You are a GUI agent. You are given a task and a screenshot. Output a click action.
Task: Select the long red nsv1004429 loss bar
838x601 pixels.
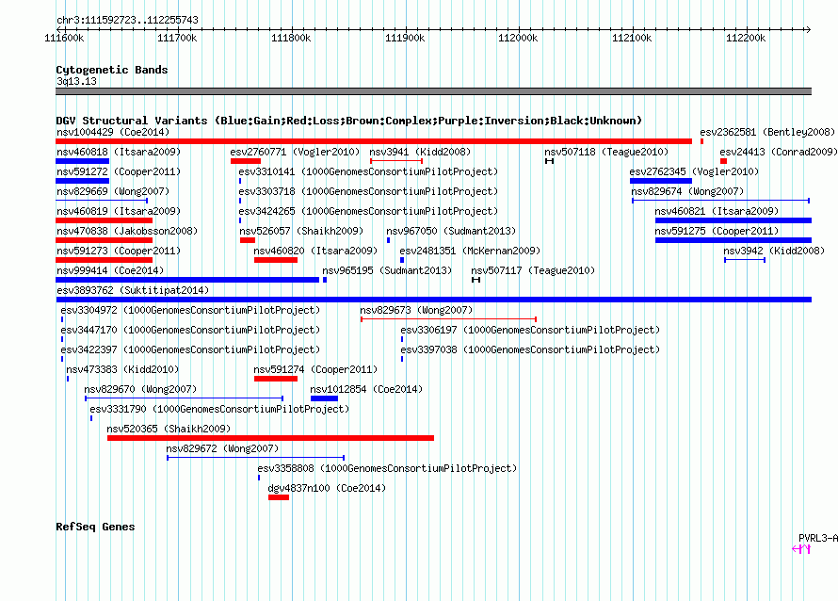point(374,141)
